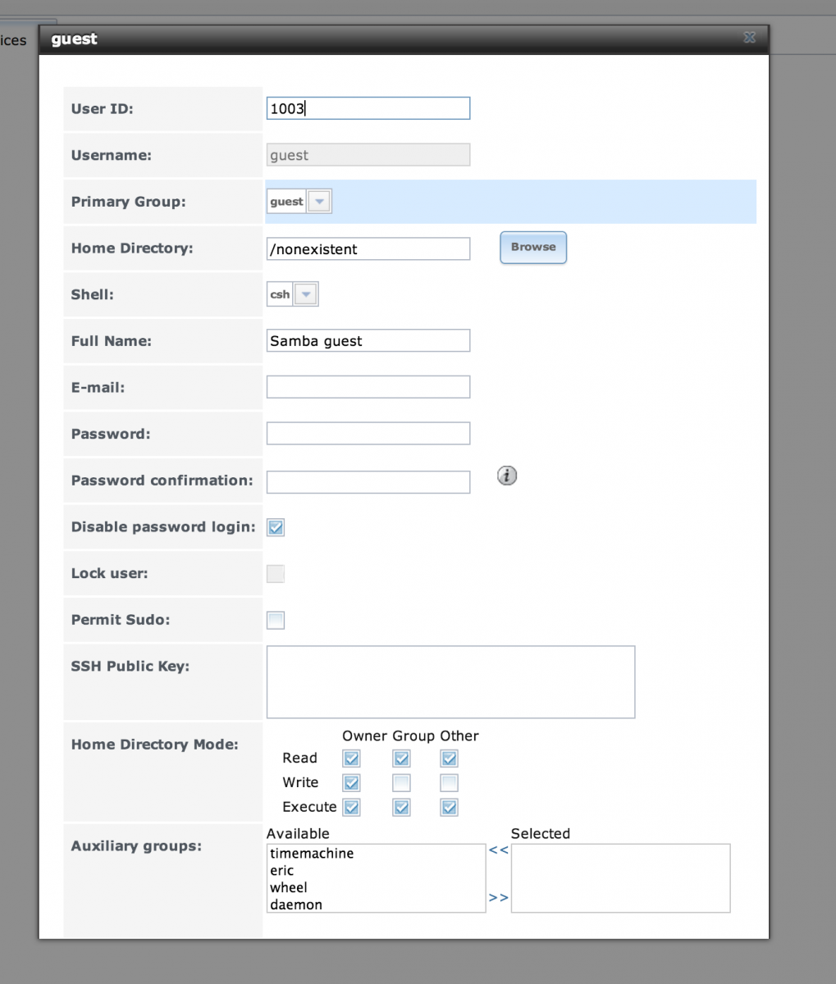
Task: Focus the E-mail text field
Action: (x=368, y=387)
